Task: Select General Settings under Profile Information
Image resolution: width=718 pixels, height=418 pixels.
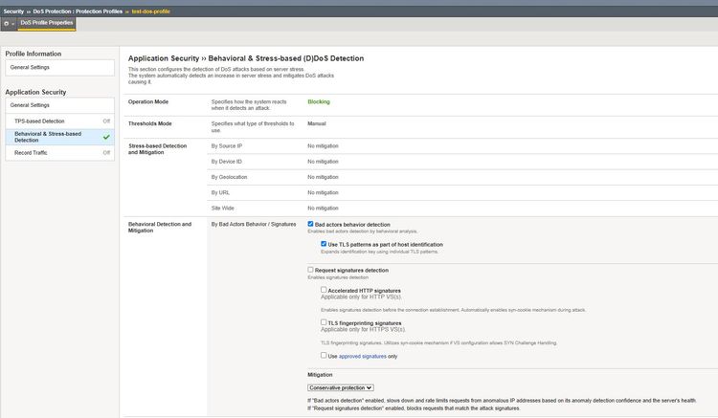Action: click(31, 68)
